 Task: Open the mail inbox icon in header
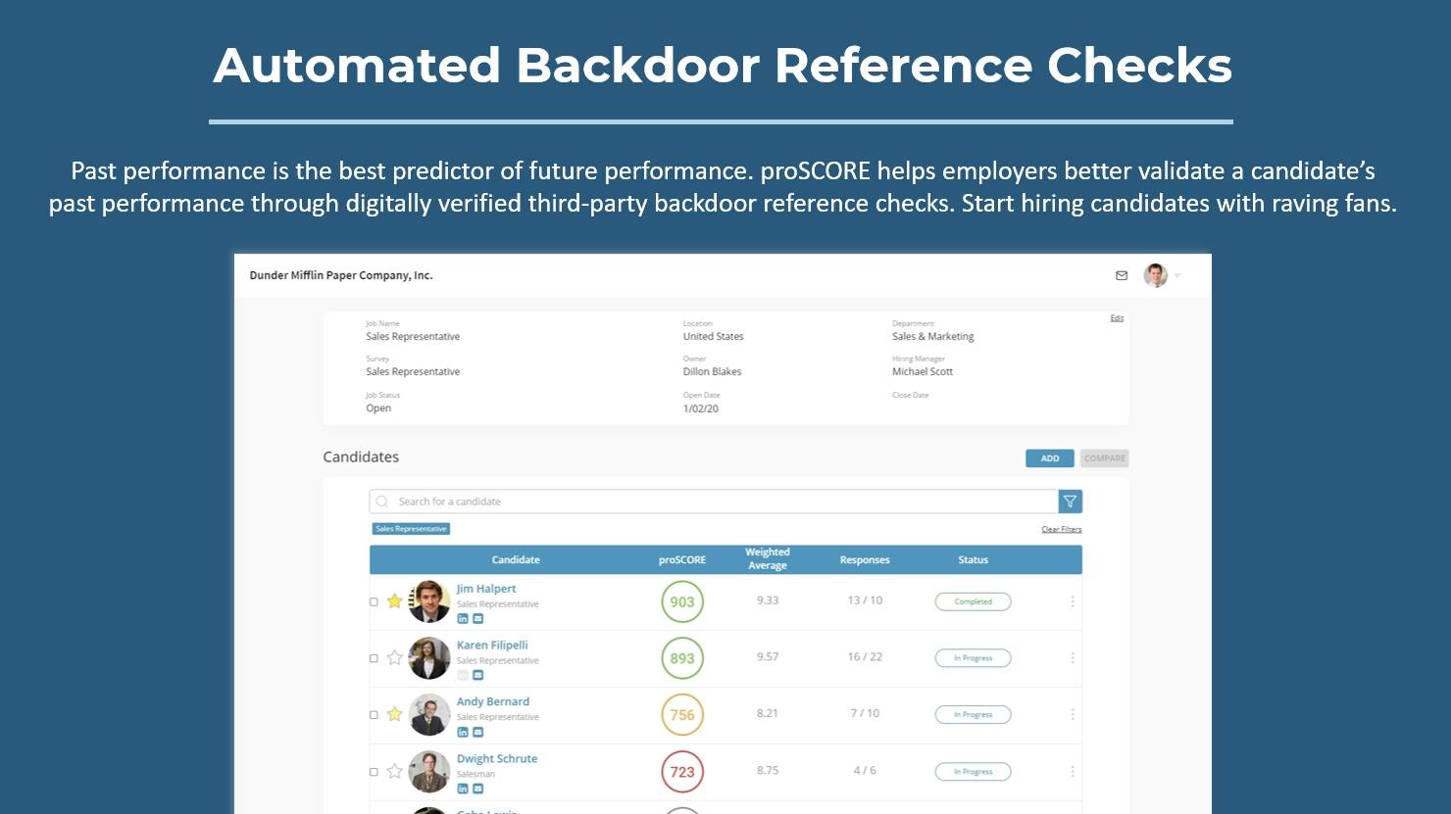coord(1122,276)
